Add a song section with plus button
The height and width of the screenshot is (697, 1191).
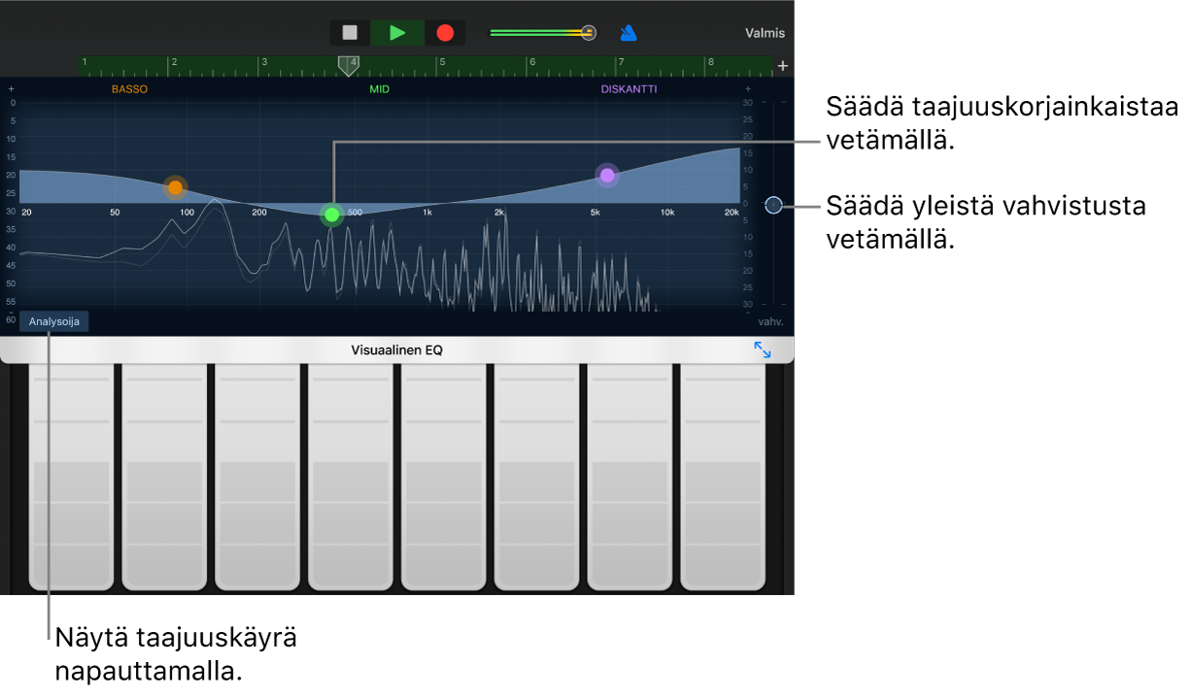(x=783, y=66)
